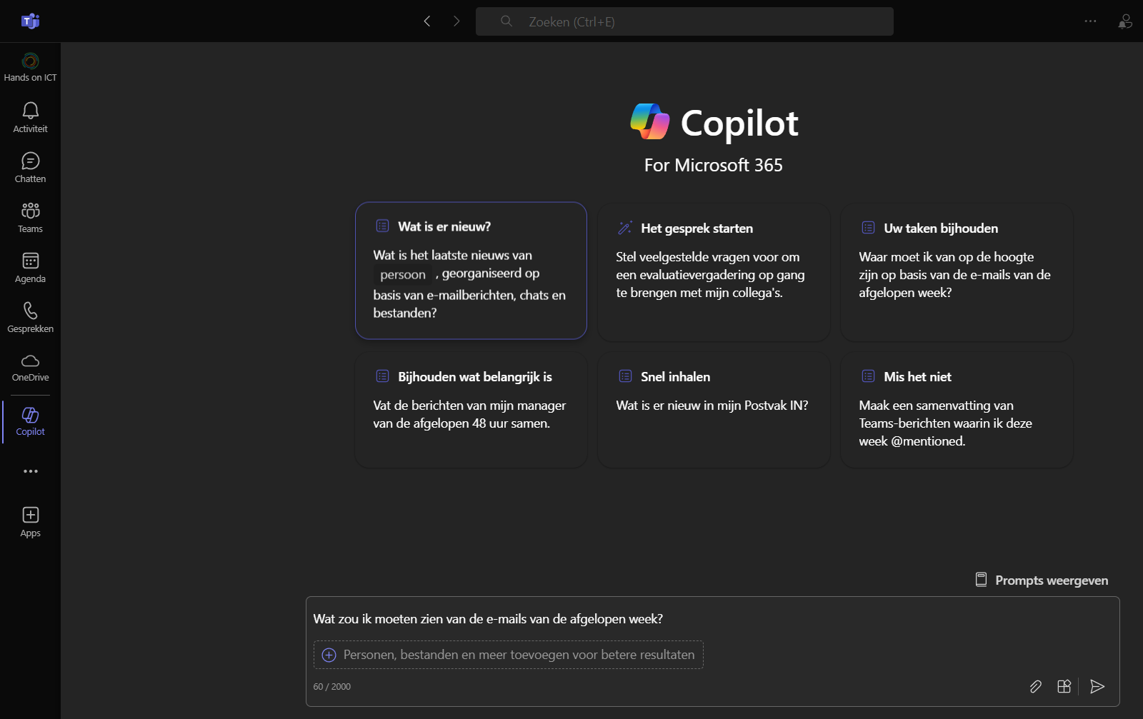Viewport: 1143px width, 719px height.
Task: Open the Chatten chat icon
Action: tap(30, 167)
